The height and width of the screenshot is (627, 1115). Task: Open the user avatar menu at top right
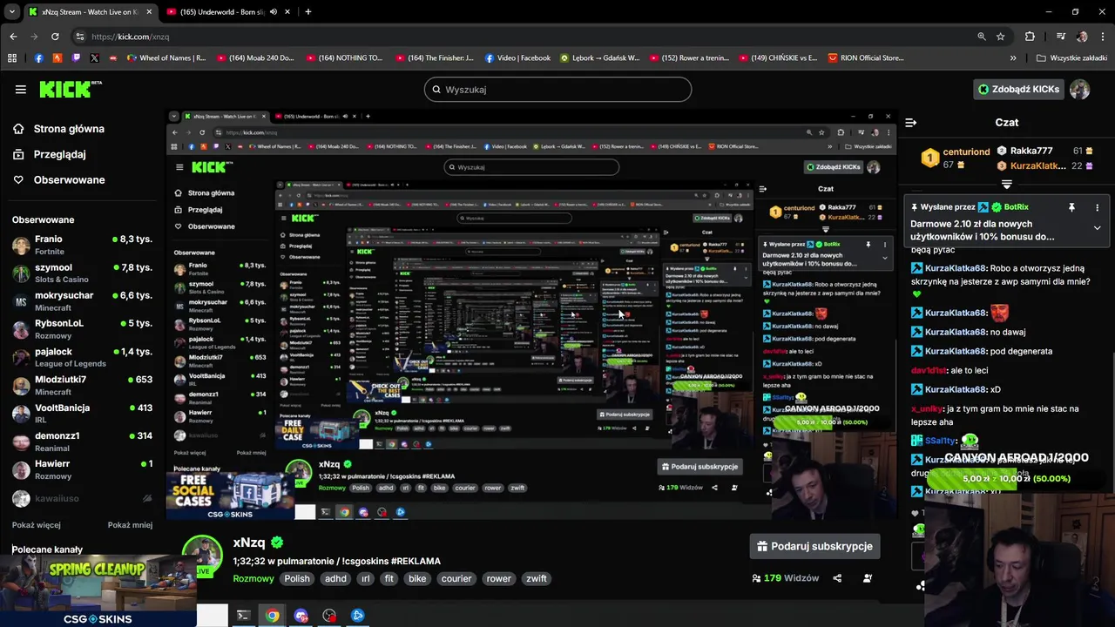click(1080, 89)
